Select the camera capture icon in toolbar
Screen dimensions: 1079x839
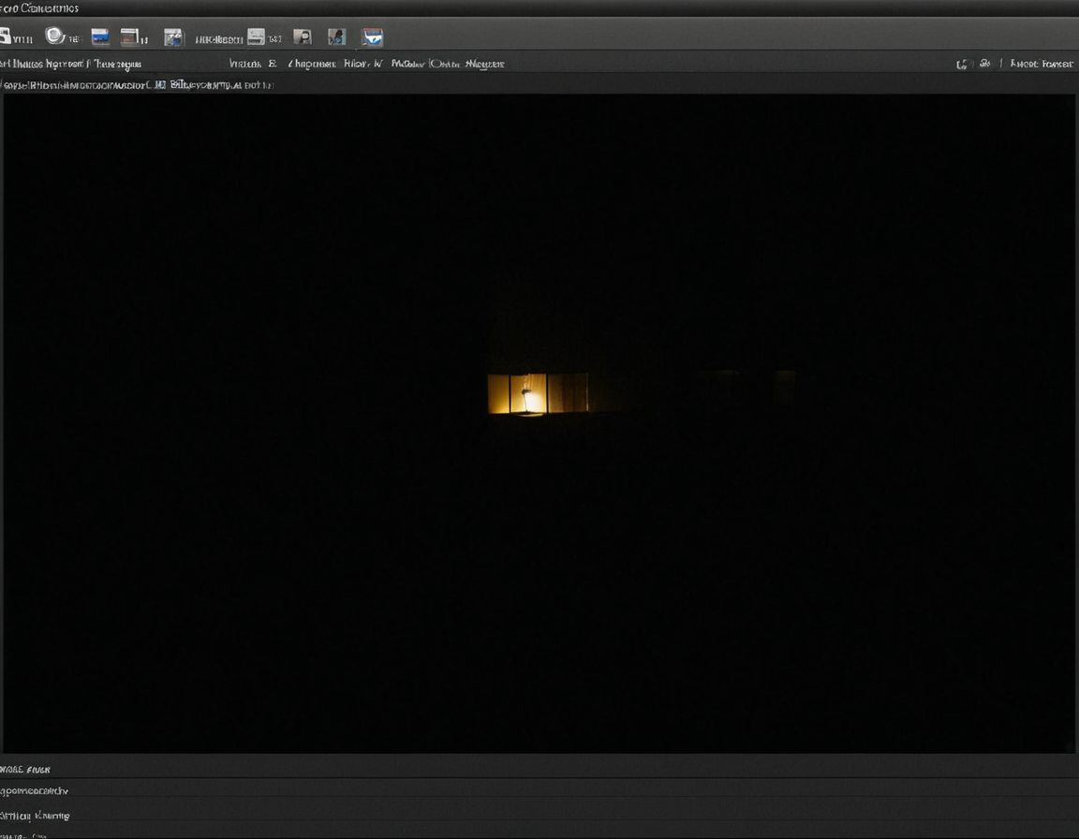point(173,37)
